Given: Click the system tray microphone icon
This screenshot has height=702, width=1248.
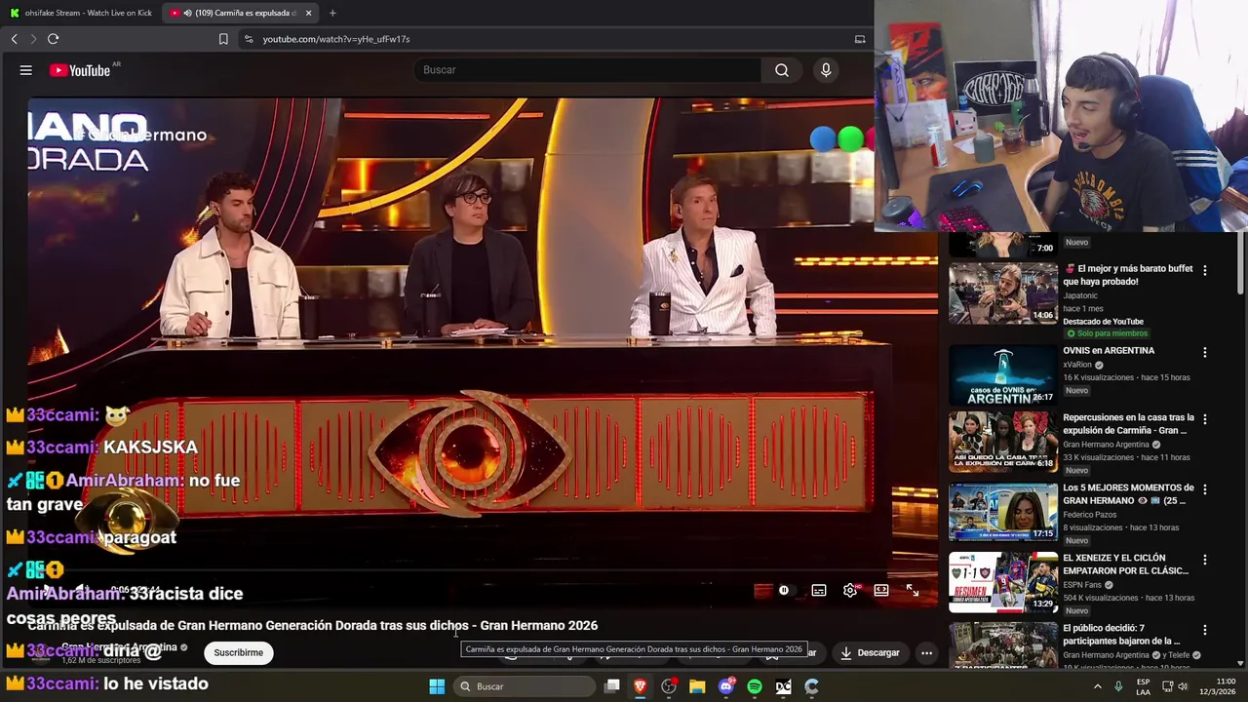Looking at the screenshot, I should click(x=1118, y=686).
